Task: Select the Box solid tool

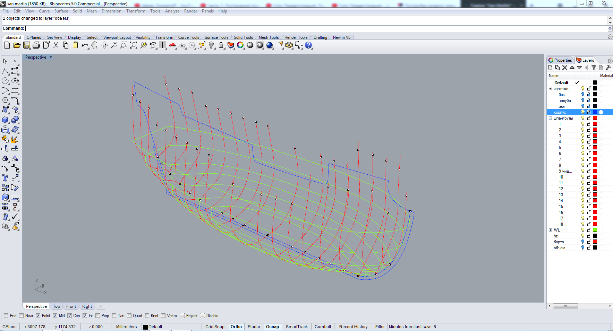Action: click(5, 120)
